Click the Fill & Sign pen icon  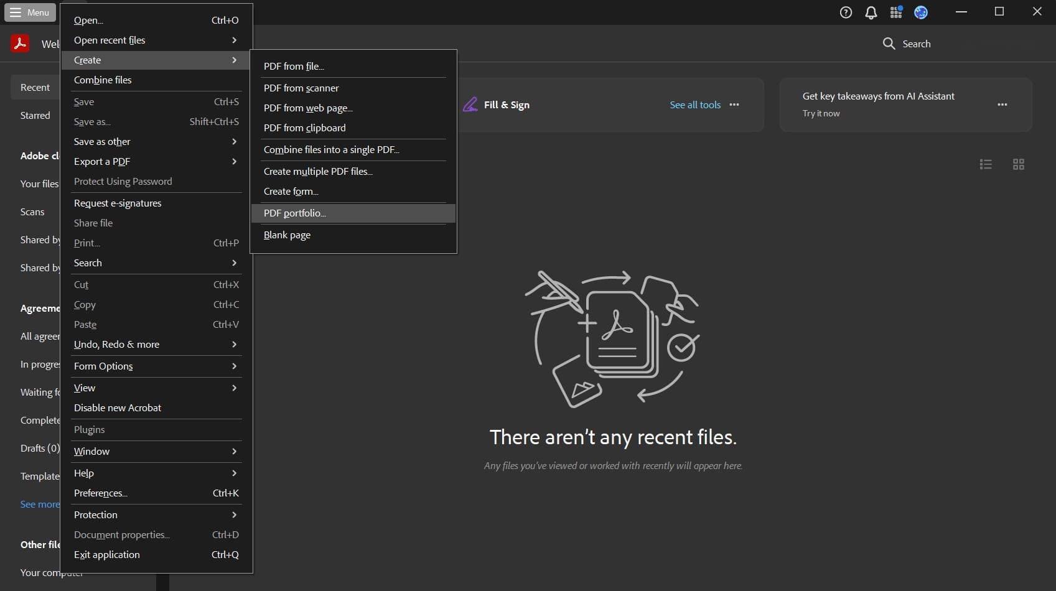tap(470, 105)
